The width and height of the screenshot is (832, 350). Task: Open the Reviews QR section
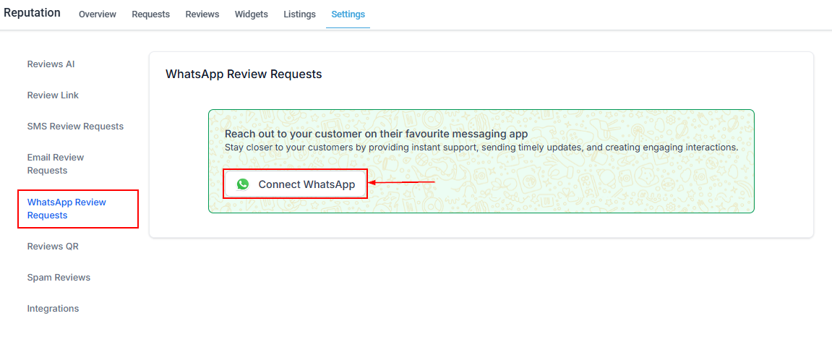[x=53, y=247]
